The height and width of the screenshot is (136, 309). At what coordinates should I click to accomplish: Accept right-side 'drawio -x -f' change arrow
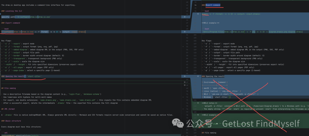198,14
